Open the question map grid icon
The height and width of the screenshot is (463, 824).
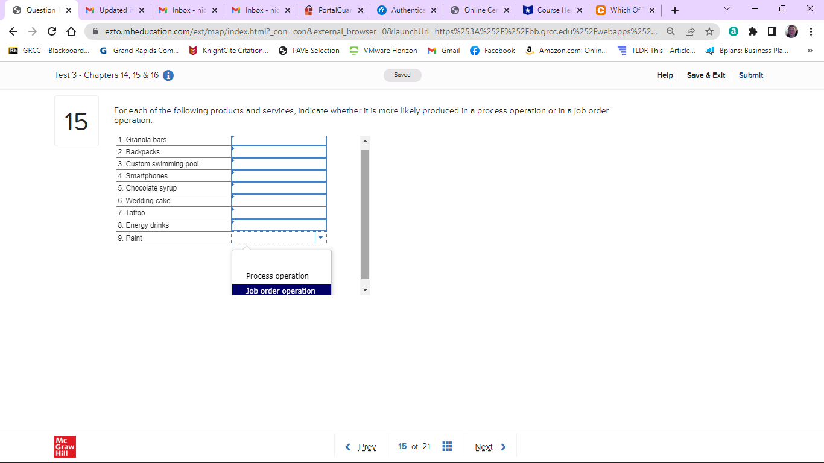pos(447,446)
